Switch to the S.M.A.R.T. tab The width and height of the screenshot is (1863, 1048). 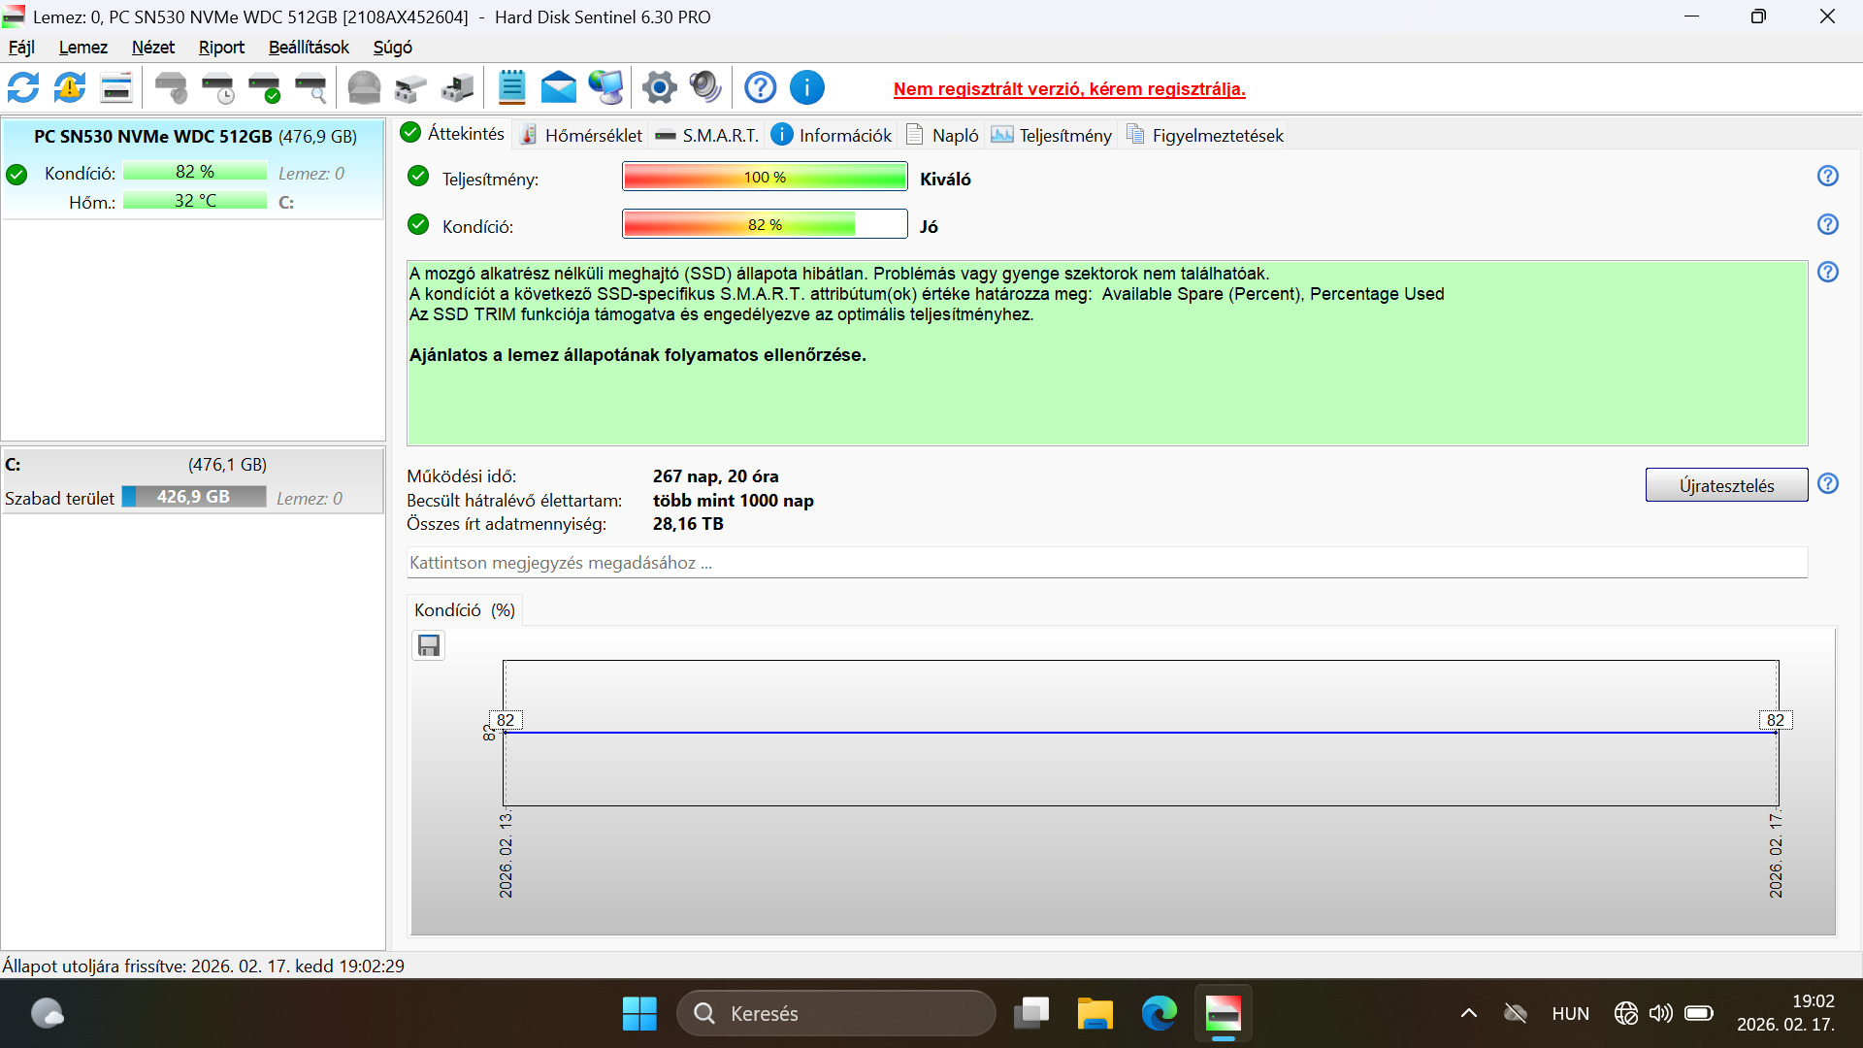[708, 136]
